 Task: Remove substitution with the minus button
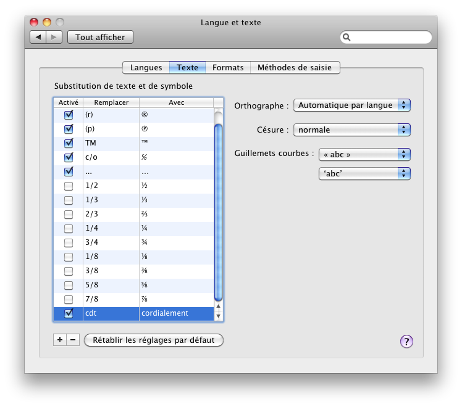click(73, 340)
